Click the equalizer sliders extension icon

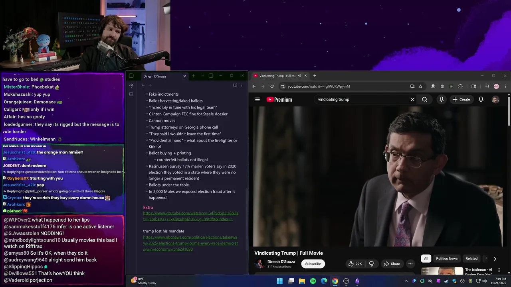pyautogui.click(x=451, y=86)
